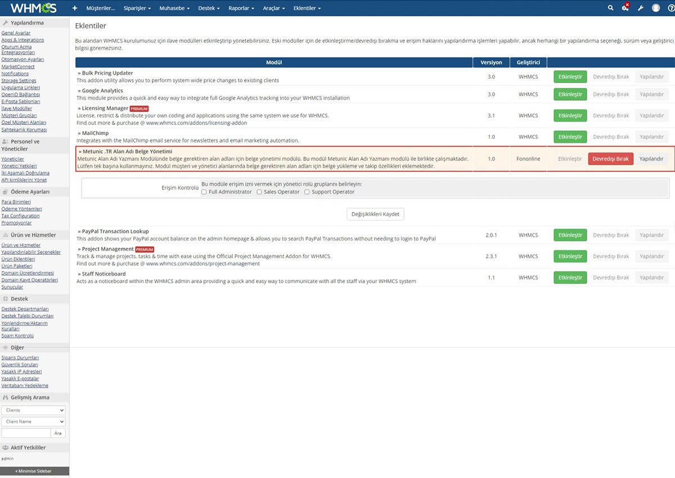Image resolution: width=675 pixels, height=478 pixels.
Task: Open Tax Configuration link
Action: click(20, 216)
